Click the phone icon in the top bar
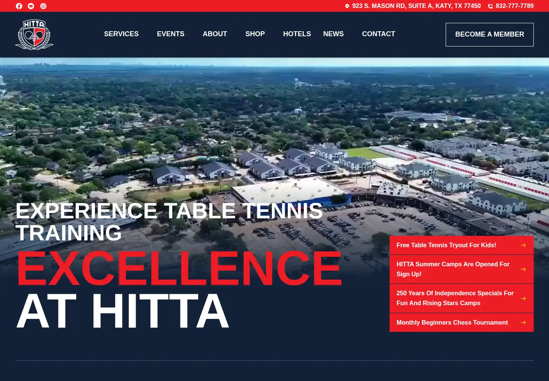The width and height of the screenshot is (549, 381). (x=490, y=6)
